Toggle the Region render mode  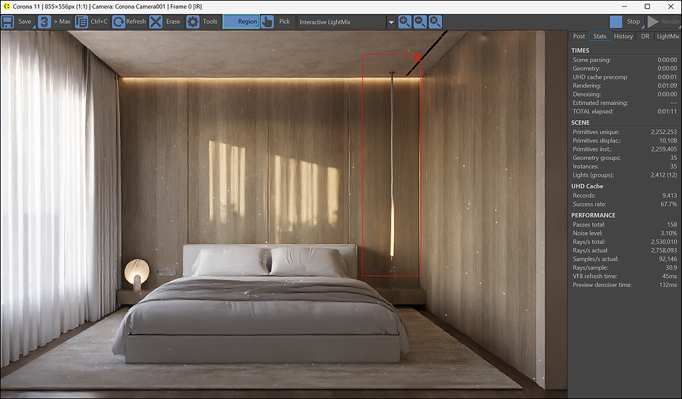click(x=241, y=22)
